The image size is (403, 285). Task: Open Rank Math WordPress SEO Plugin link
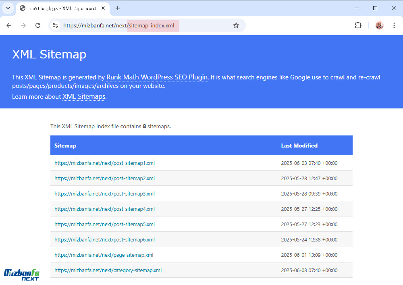(x=157, y=77)
